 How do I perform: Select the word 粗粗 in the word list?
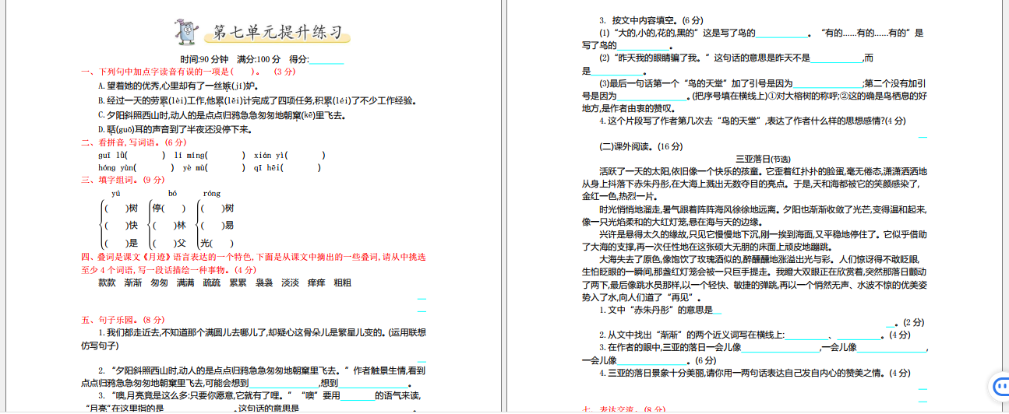click(x=342, y=282)
